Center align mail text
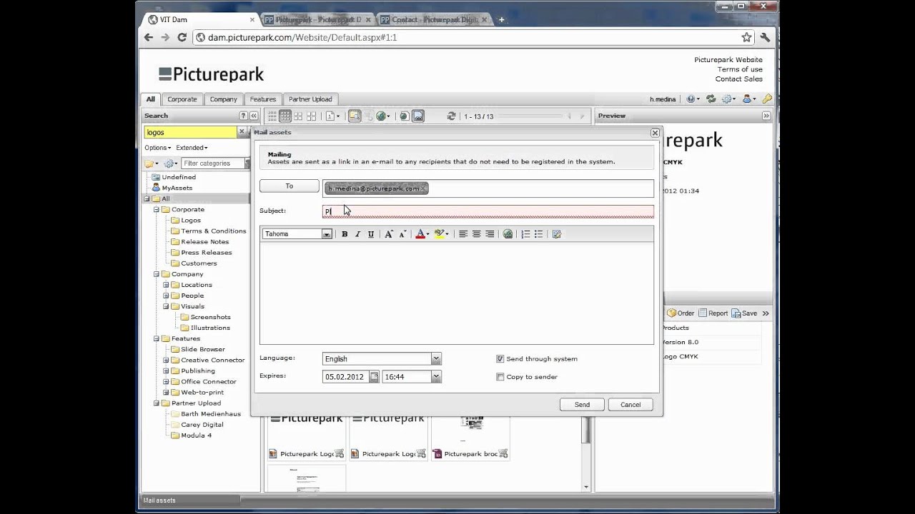This screenshot has height=514, width=915. tap(476, 234)
